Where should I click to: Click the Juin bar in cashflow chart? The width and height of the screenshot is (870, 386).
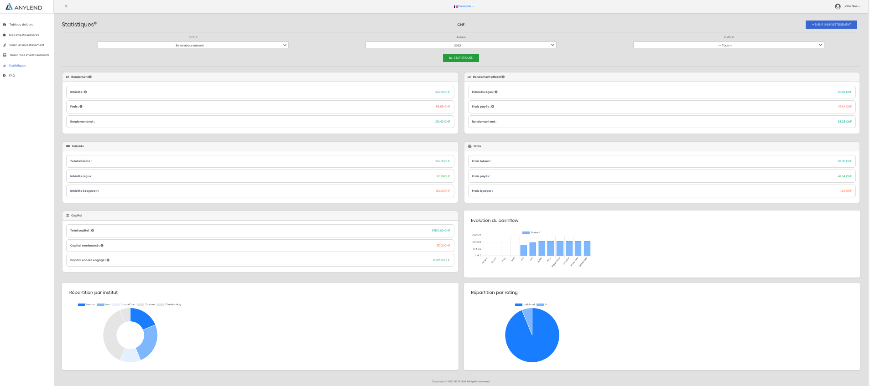click(532, 249)
